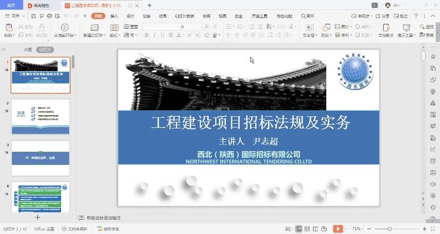Click the orange slideshow play button in status bar
This screenshot has height=234, width=440.
click(337, 229)
